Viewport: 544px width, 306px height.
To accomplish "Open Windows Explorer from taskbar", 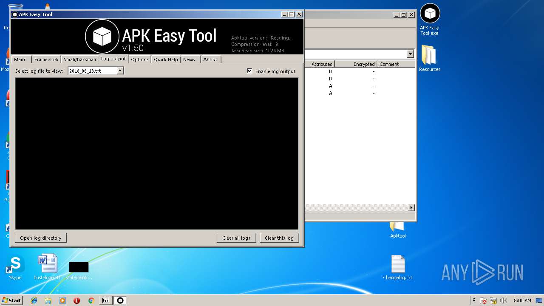I will pos(48,300).
